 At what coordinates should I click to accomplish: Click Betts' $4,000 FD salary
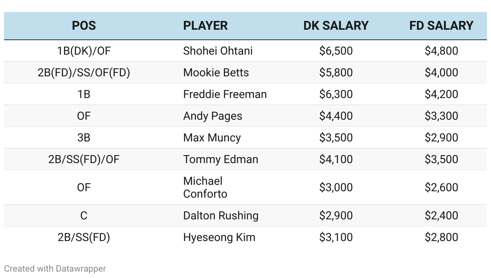tap(441, 73)
